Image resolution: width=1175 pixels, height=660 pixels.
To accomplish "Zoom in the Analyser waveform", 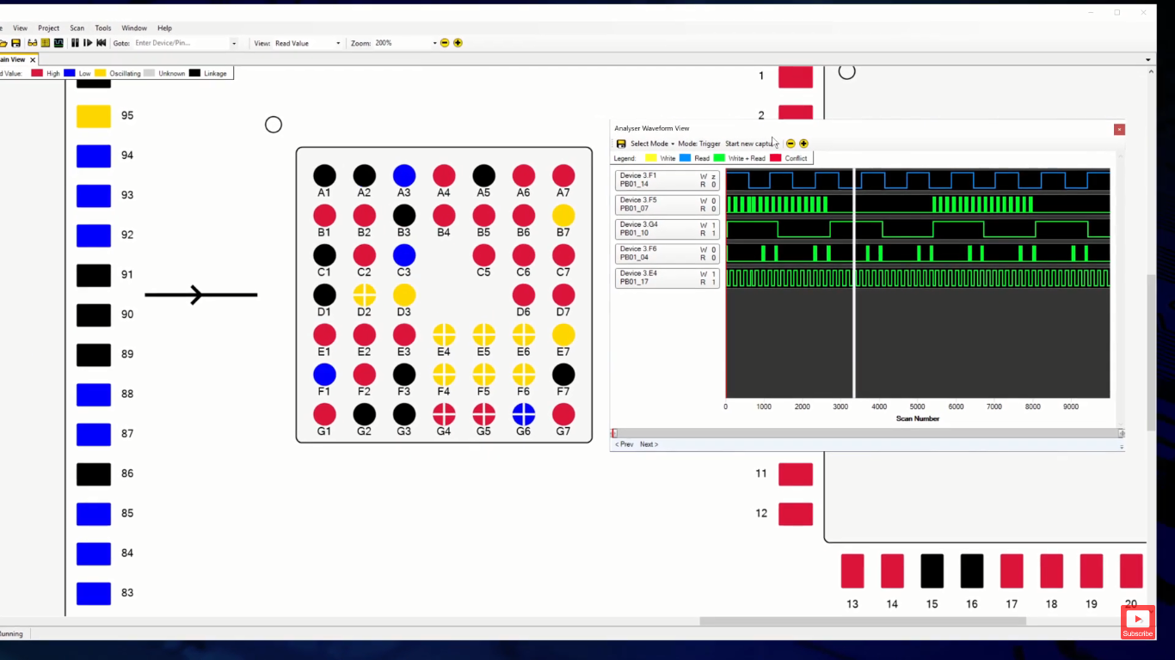I will pyautogui.click(x=803, y=144).
